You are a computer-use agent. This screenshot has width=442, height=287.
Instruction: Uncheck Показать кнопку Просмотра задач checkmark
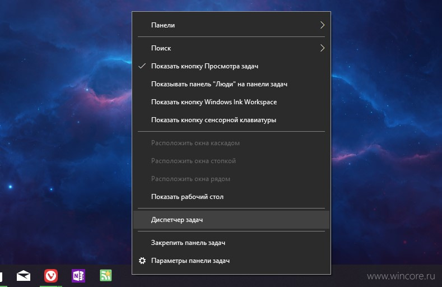pos(142,66)
